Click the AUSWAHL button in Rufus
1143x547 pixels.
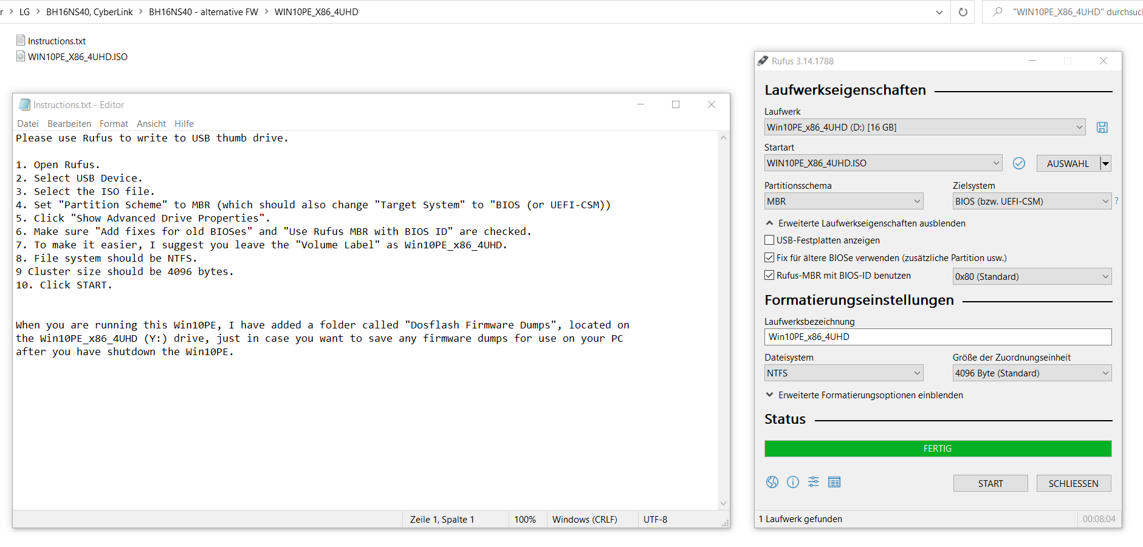[x=1068, y=163]
